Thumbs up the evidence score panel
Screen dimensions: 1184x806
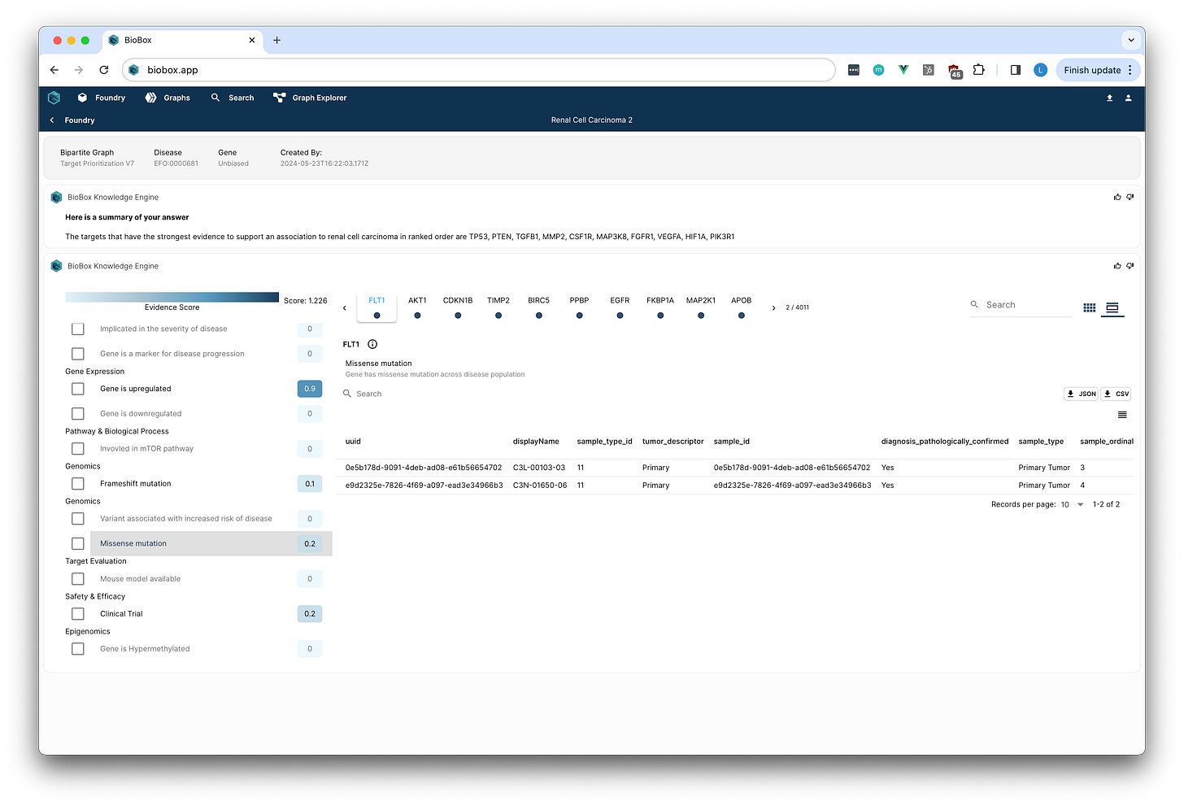tap(1117, 266)
